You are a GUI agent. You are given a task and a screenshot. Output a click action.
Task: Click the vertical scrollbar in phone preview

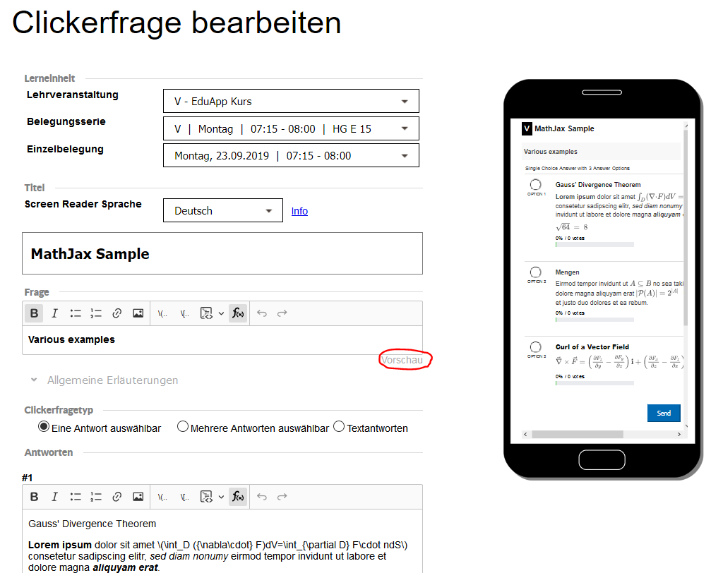pyautogui.click(x=686, y=228)
